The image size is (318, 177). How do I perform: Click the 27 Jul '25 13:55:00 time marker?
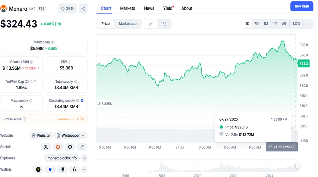point(282,147)
